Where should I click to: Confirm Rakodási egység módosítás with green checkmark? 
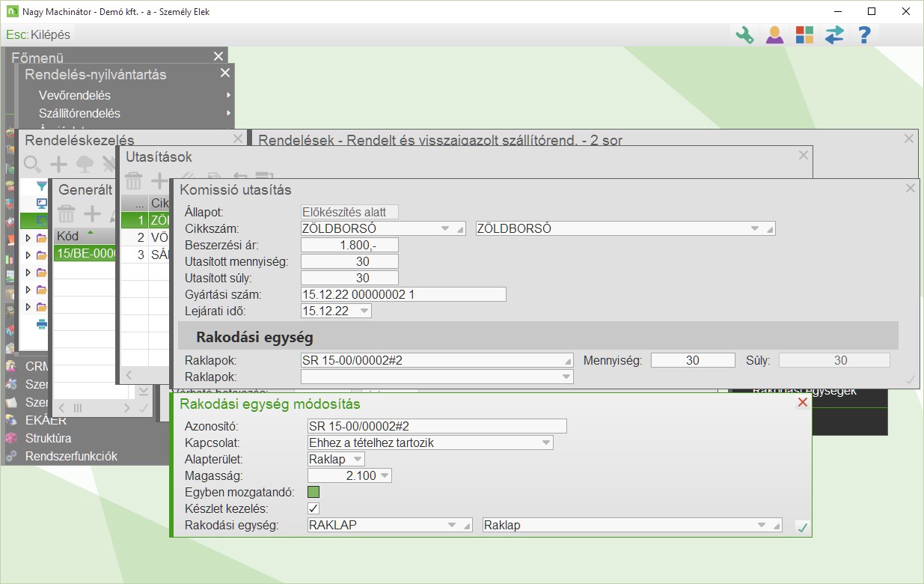click(x=803, y=528)
